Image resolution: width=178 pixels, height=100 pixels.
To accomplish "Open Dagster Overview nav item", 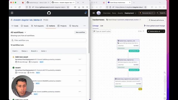I will [107, 13].
